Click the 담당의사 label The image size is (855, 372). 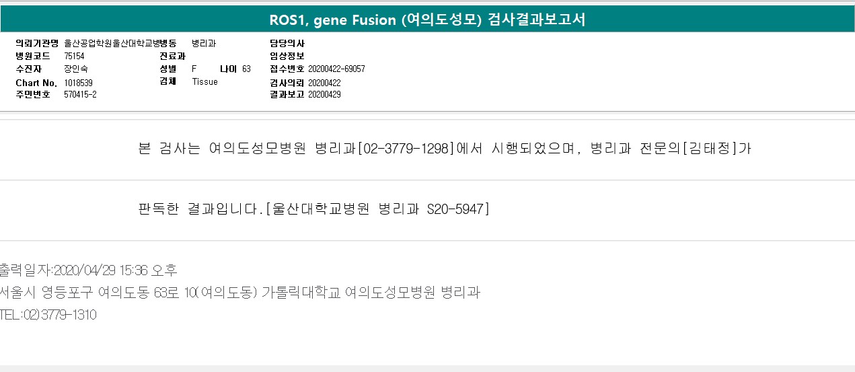pyautogui.click(x=287, y=43)
